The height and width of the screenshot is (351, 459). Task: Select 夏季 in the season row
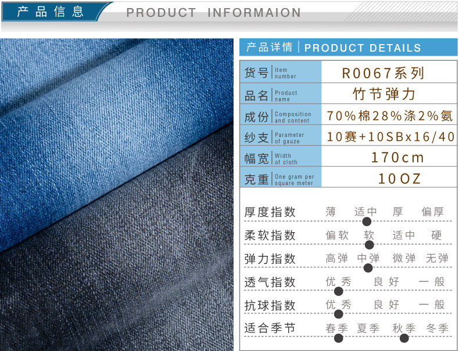tap(368, 328)
